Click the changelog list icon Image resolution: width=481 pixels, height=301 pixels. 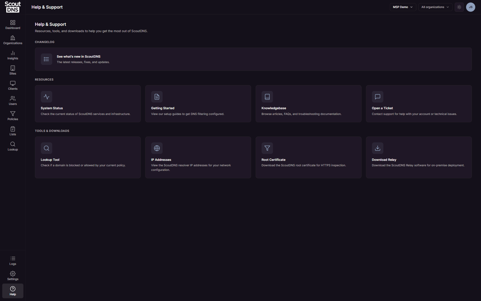point(46,59)
